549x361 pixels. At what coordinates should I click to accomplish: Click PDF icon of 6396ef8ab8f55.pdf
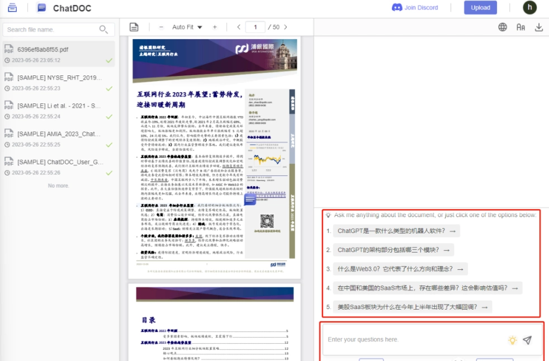(9, 49)
